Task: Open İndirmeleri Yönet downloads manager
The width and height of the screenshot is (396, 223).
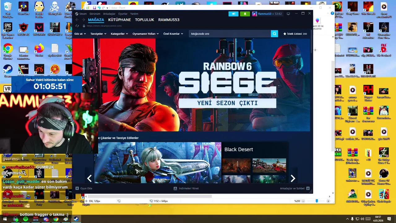Action: coord(186,188)
